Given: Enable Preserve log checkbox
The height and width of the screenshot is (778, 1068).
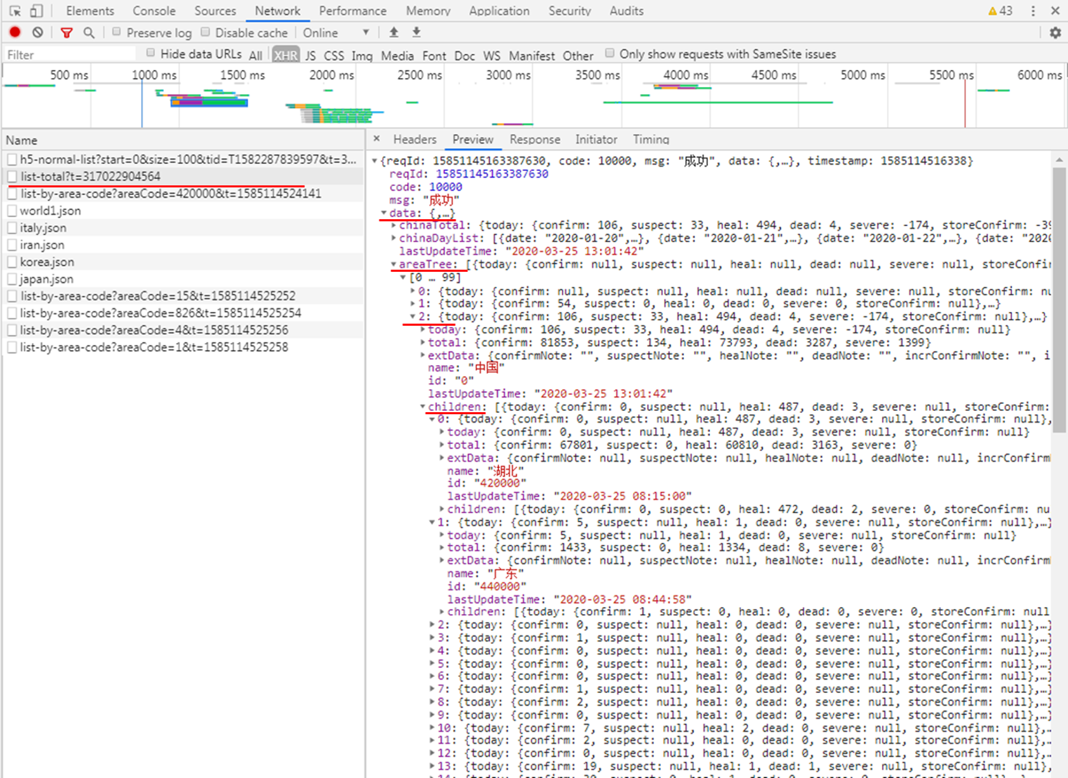Looking at the screenshot, I should pos(116,32).
